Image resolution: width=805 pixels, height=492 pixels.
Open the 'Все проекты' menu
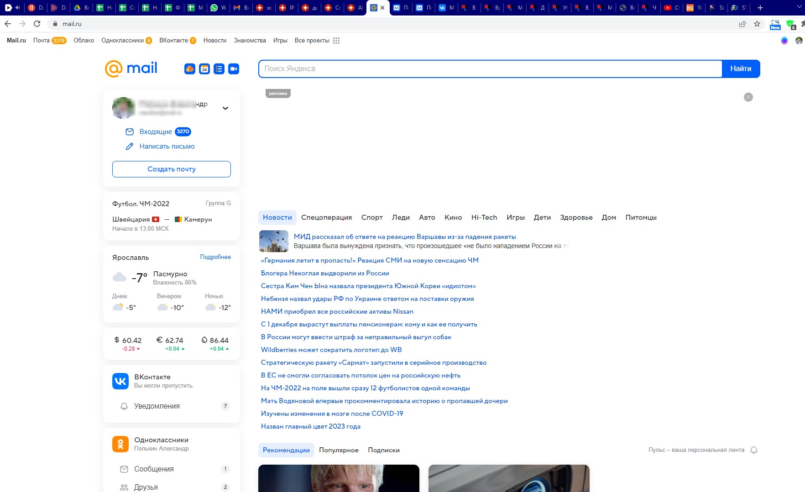312,41
